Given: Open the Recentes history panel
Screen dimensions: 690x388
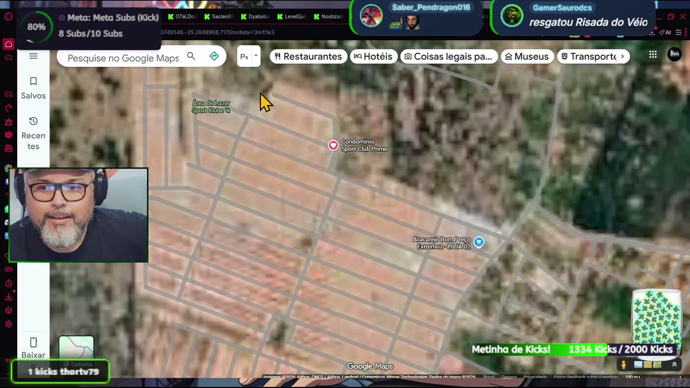Looking at the screenshot, I should click(x=33, y=133).
